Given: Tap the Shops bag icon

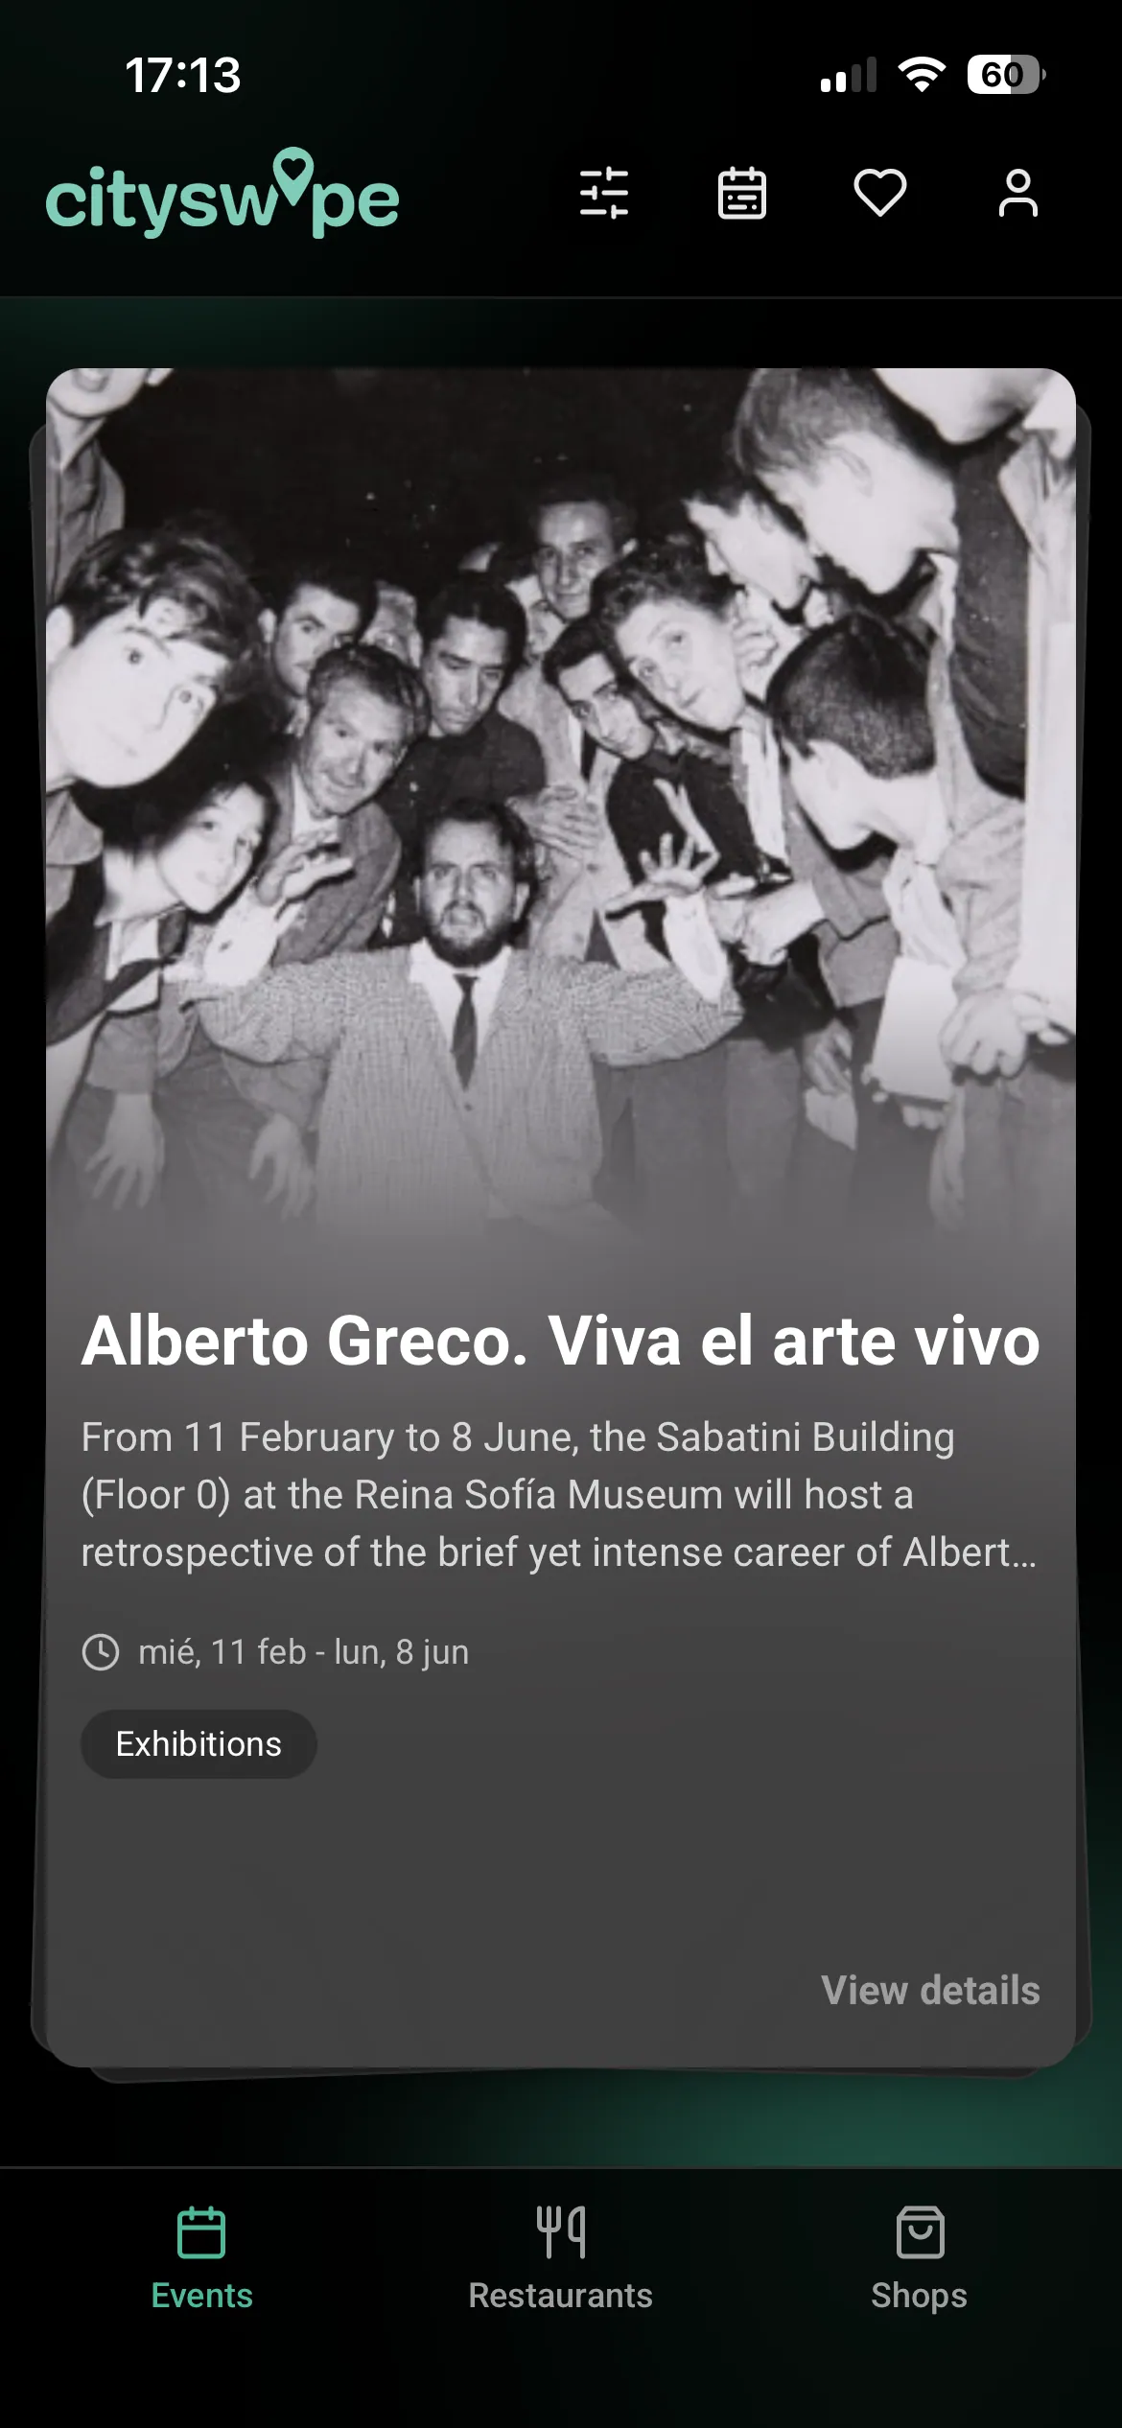Looking at the screenshot, I should [x=920, y=2232].
